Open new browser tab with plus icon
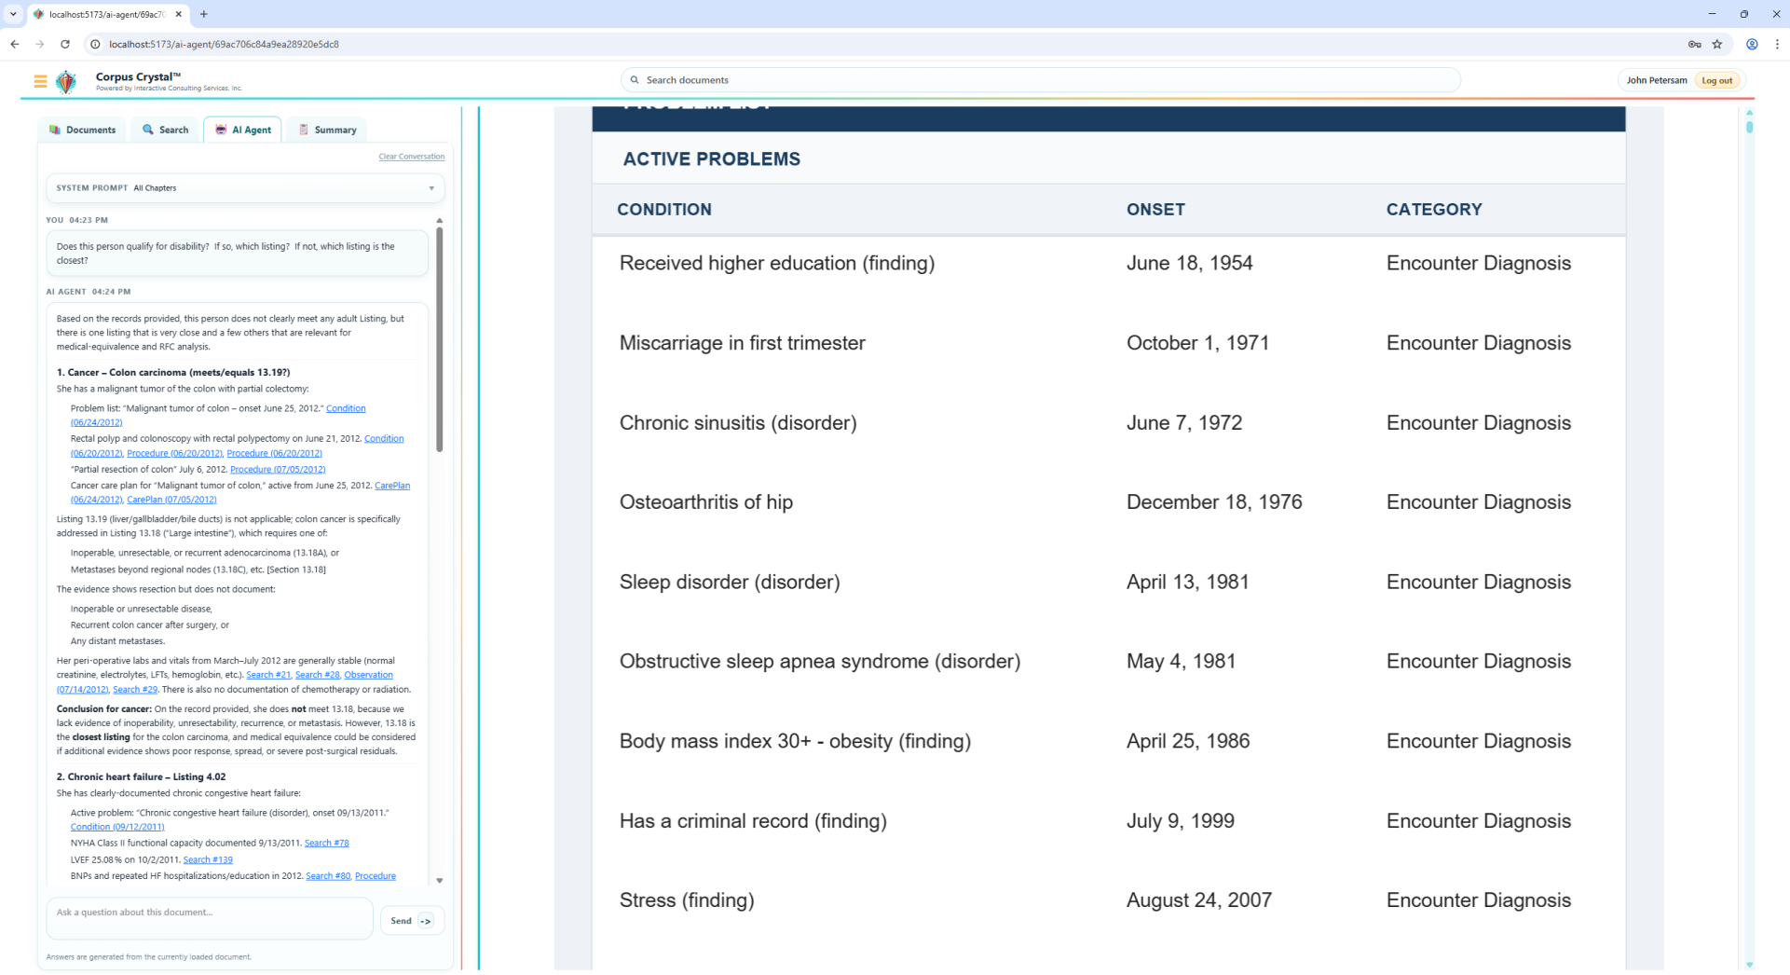The width and height of the screenshot is (1790, 975). tap(204, 14)
